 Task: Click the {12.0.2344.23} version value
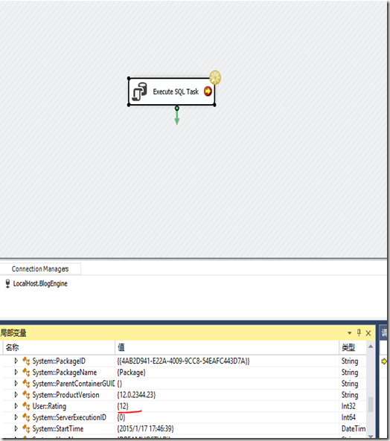tap(136, 395)
